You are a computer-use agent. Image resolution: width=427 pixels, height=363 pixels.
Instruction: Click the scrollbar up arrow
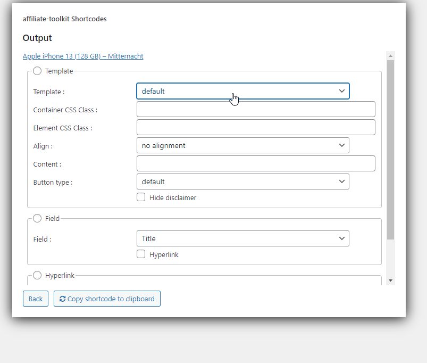point(390,56)
